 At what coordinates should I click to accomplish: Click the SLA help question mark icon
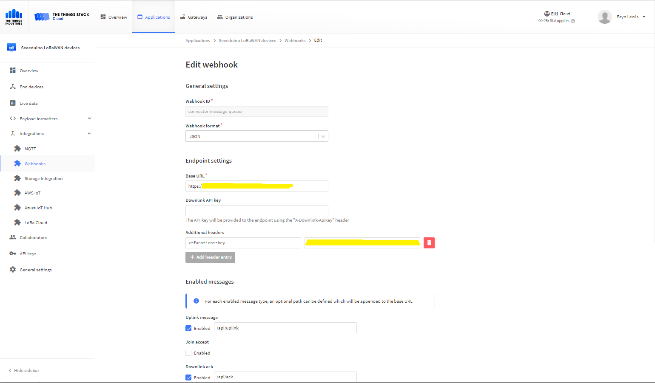573,21
